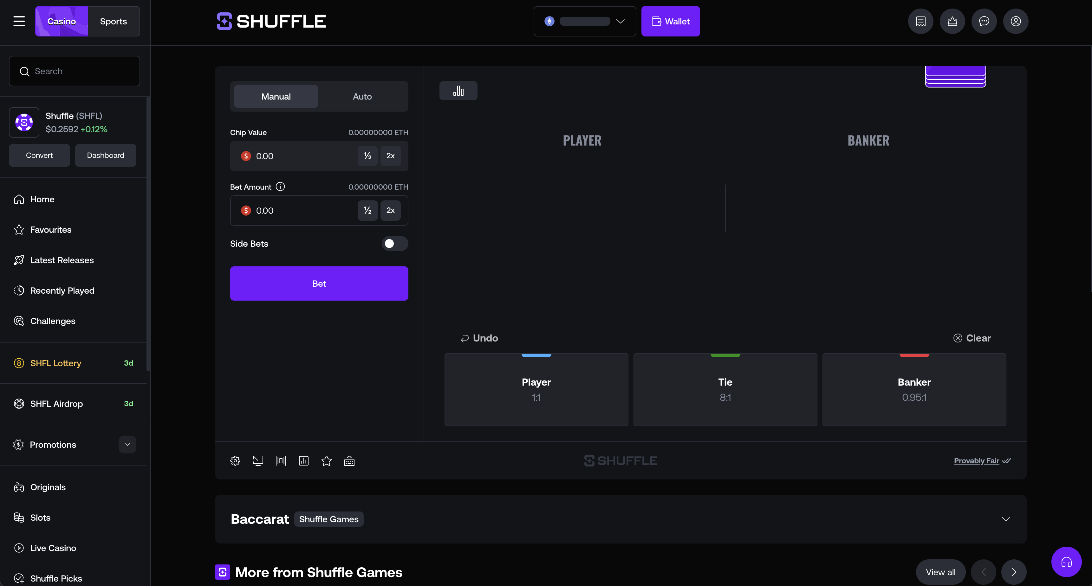Show previous Shuffle Games carousel items
The height and width of the screenshot is (586, 1092).
tap(984, 572)
